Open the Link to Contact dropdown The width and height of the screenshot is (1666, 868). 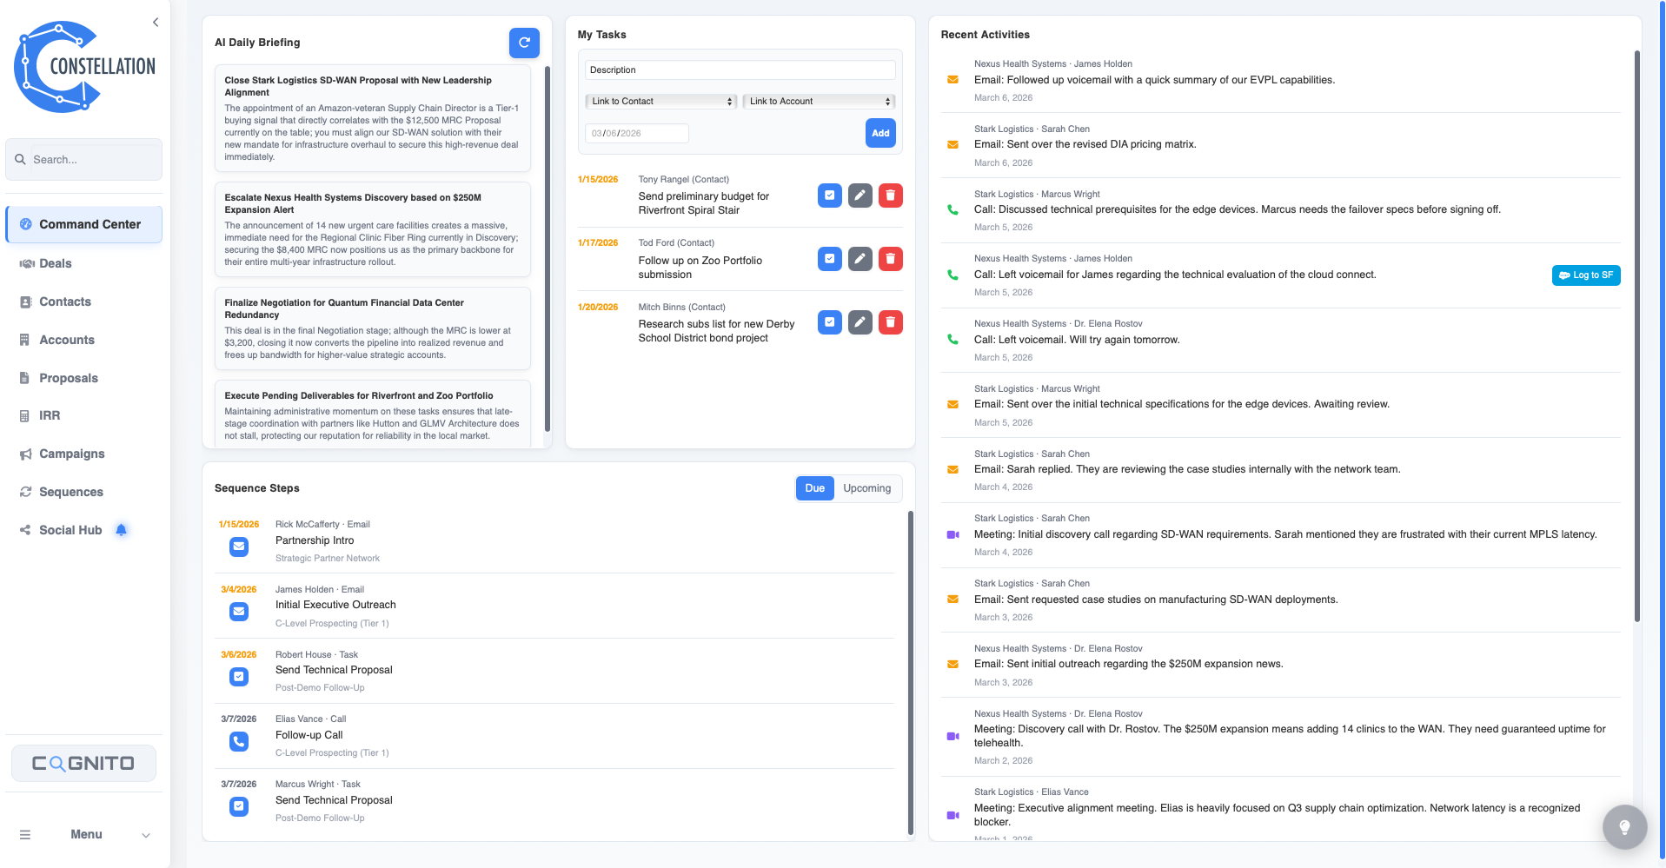pos(660,101)
